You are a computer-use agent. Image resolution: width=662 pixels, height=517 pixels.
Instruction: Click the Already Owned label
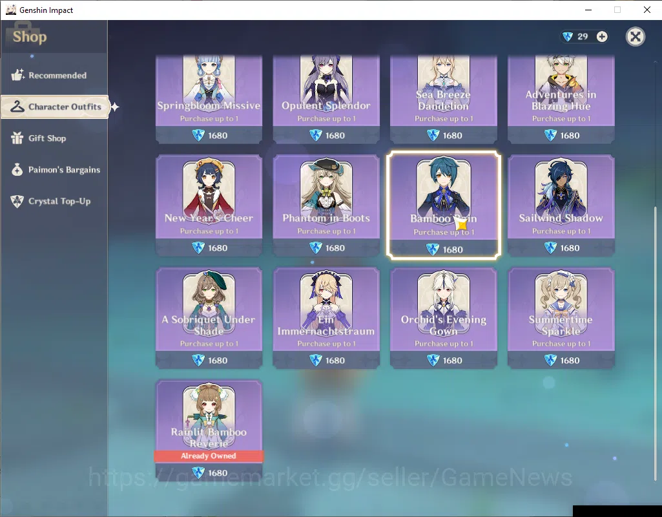pyautogui.click(x=209, y=456)
